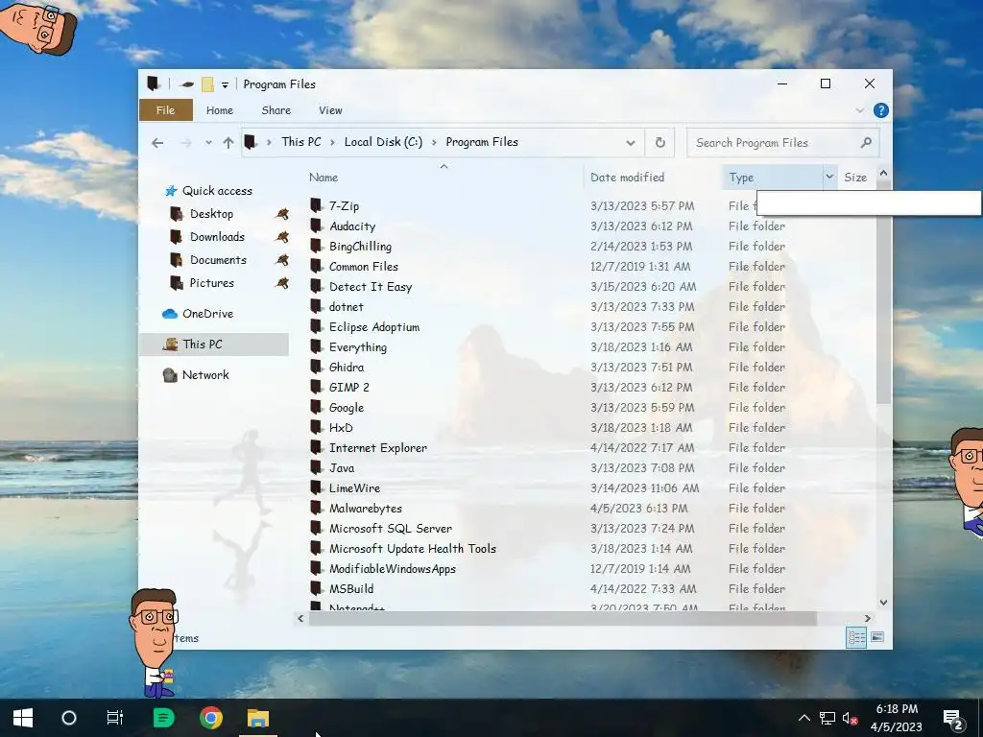Image resolution: width=983 pixels, height=737 pixels.
Task: Open Task View on the taskbar
Action: pos(115,718)
